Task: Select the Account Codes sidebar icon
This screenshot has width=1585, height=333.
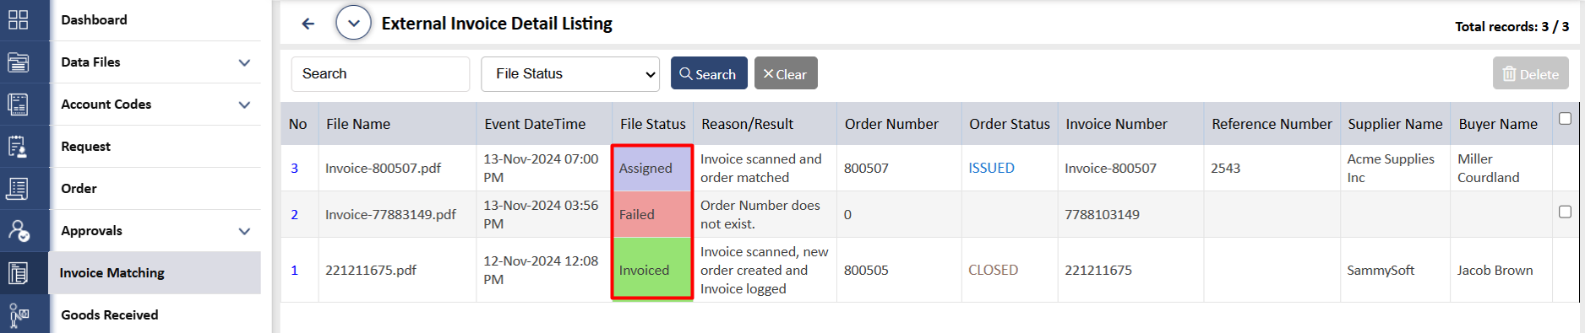Action: coord(18,105)
